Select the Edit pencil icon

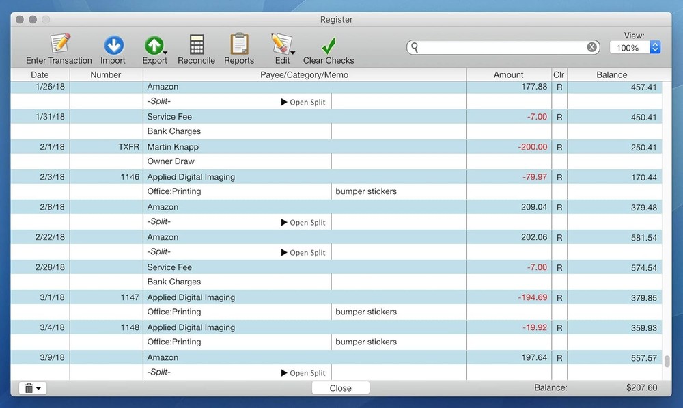[x=280, y=42]
